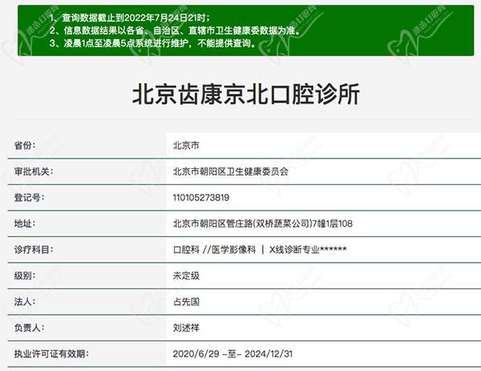Viewport: 481px width, 371px height.
Task: Click notice line 凌晨1点至凌晨5点系统进行维护
Action: tap(153, 43)
